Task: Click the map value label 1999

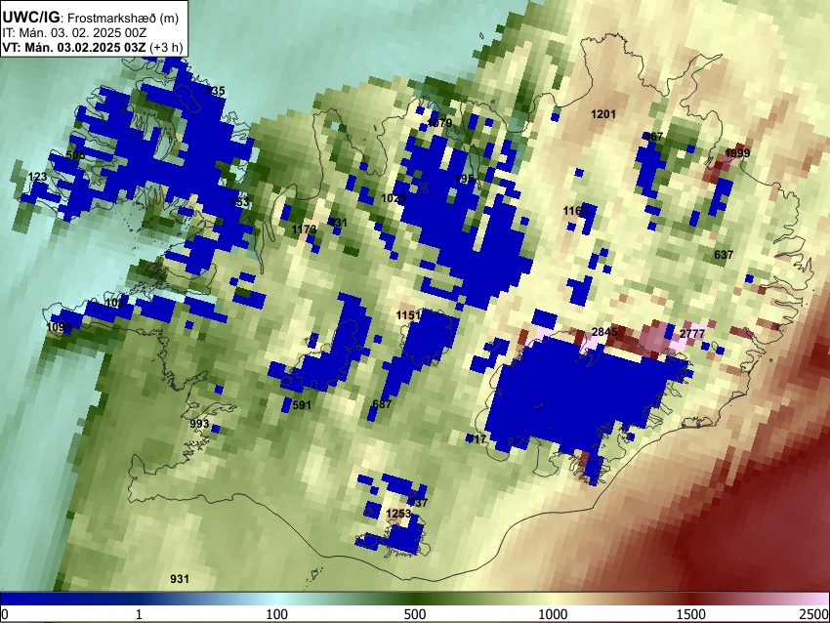Action: point(737,153)
